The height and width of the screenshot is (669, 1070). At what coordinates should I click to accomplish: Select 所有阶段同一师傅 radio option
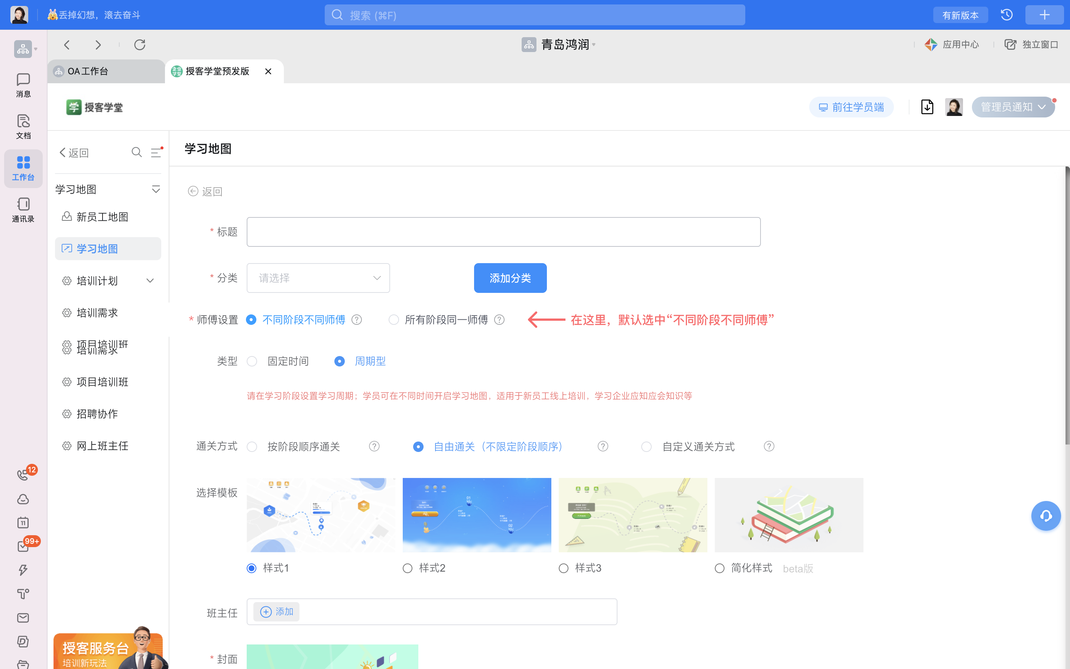click(393, 320)
